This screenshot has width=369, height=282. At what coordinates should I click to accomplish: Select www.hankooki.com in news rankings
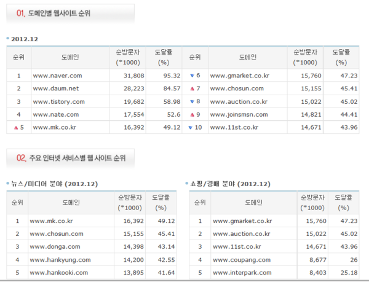57,272
